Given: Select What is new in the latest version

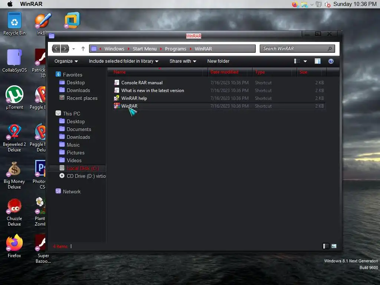Looking at the screenshot, I should pyautogui.click(x=153, y=91).
